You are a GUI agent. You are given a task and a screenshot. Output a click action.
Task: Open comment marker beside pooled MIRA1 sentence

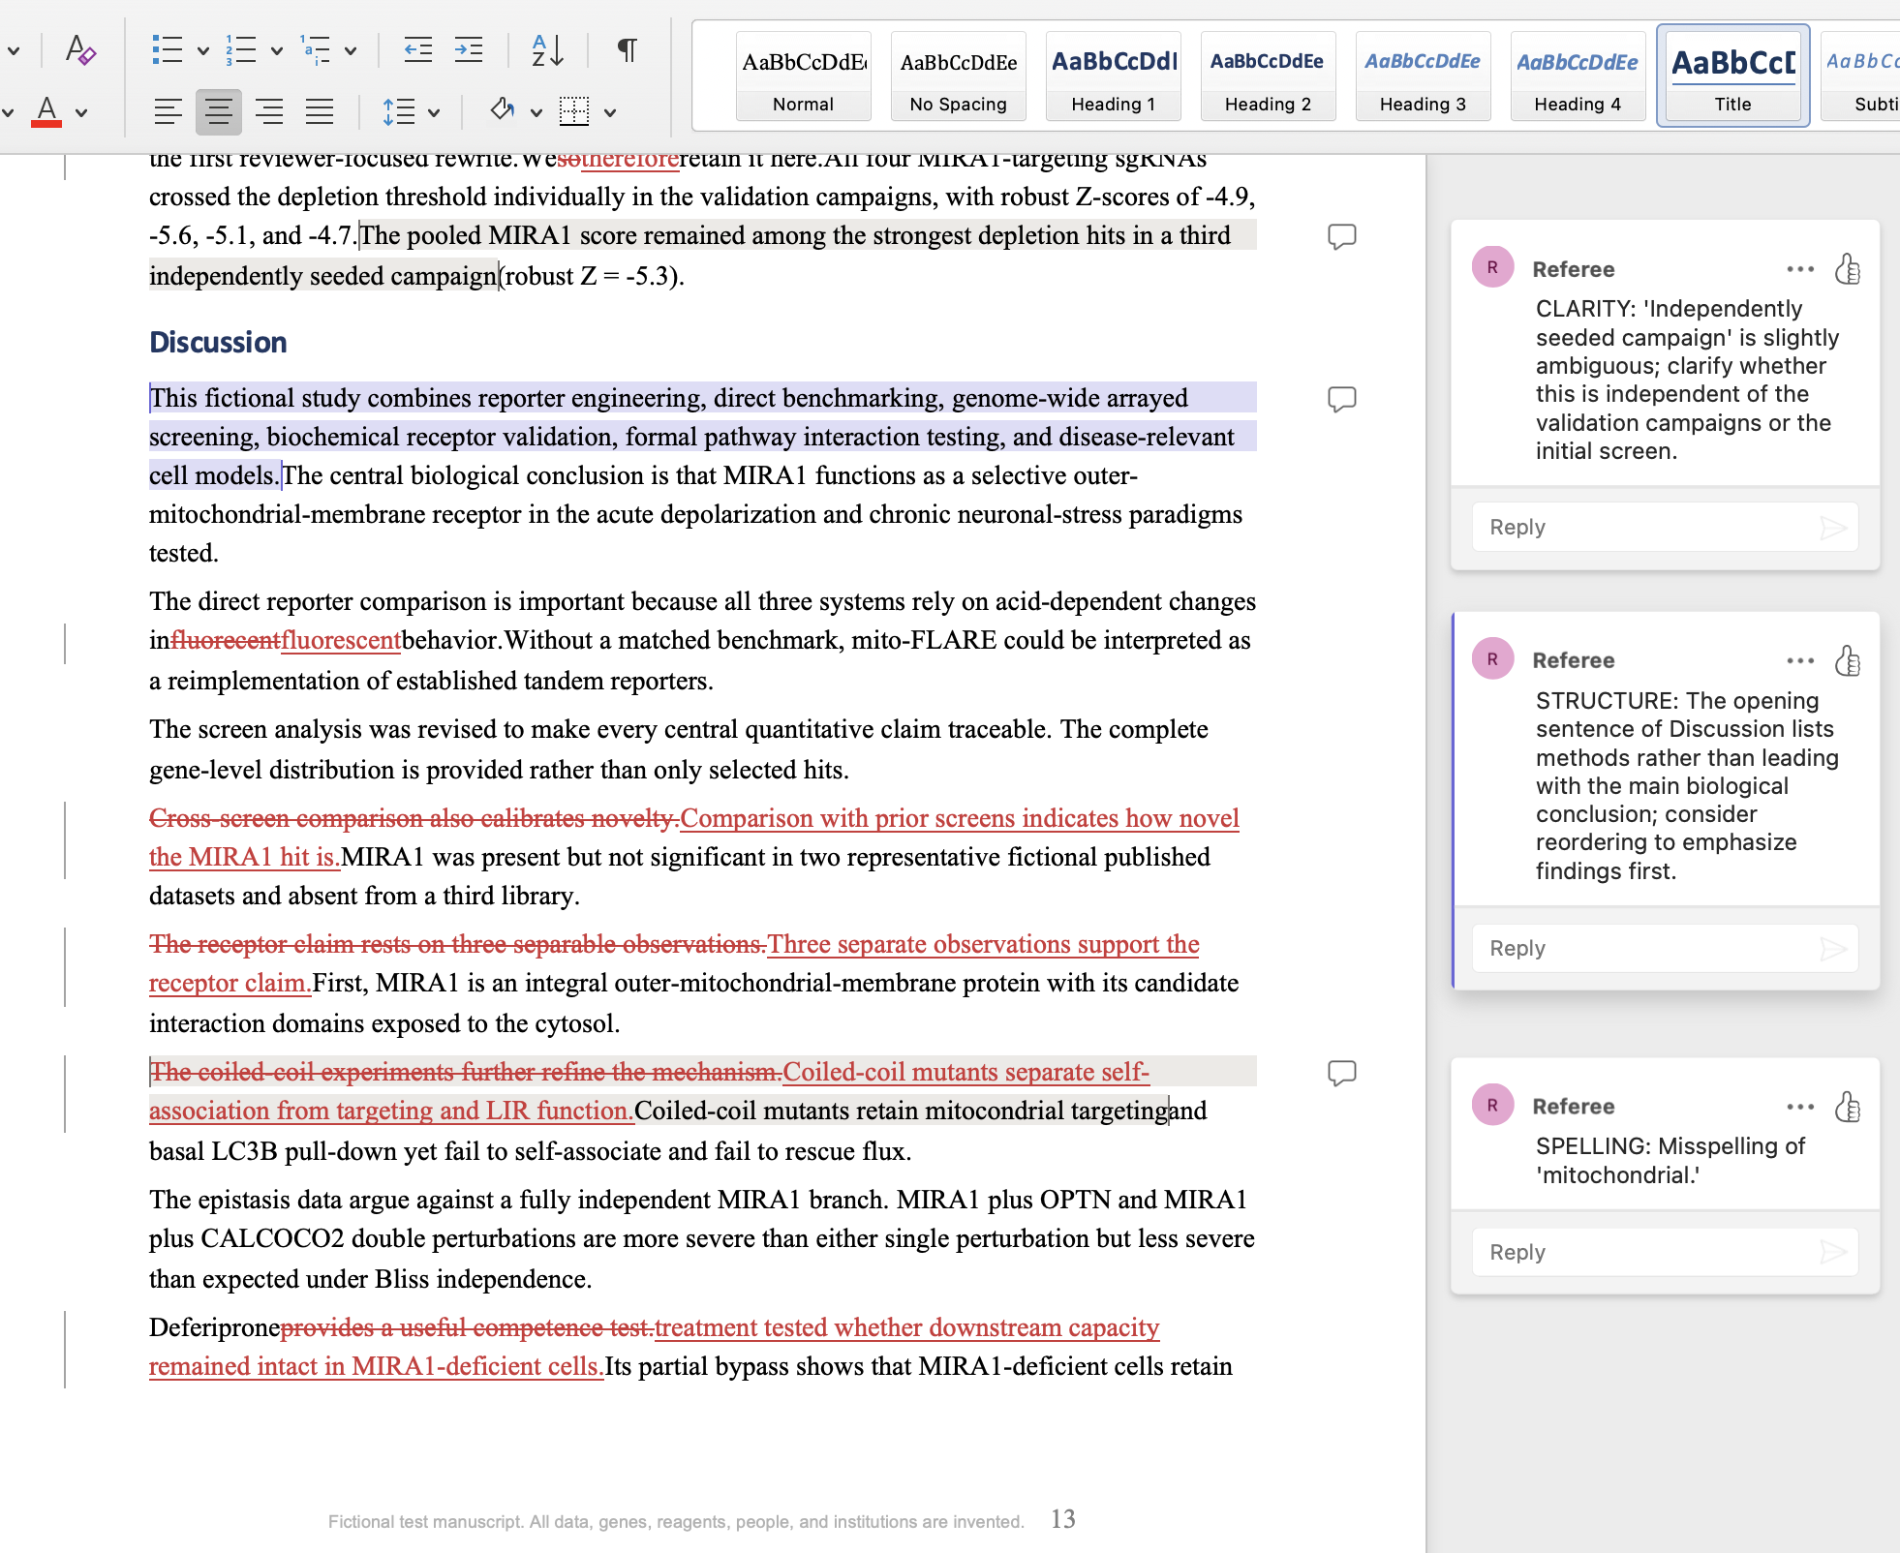[1341, 236]
